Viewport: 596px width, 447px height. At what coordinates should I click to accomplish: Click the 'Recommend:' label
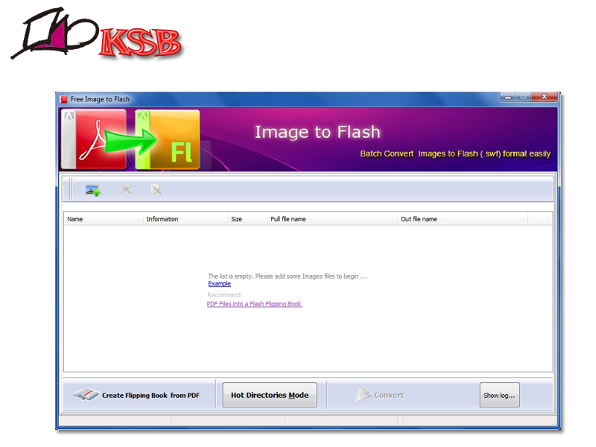click(x=225, y=295)
